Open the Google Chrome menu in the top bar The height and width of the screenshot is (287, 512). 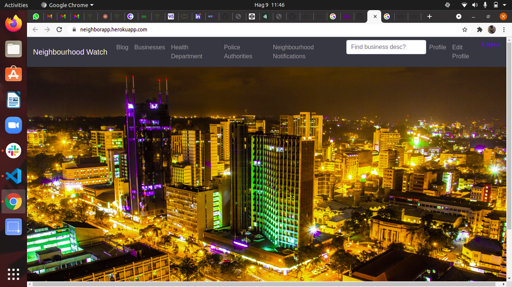click(67, 5)
